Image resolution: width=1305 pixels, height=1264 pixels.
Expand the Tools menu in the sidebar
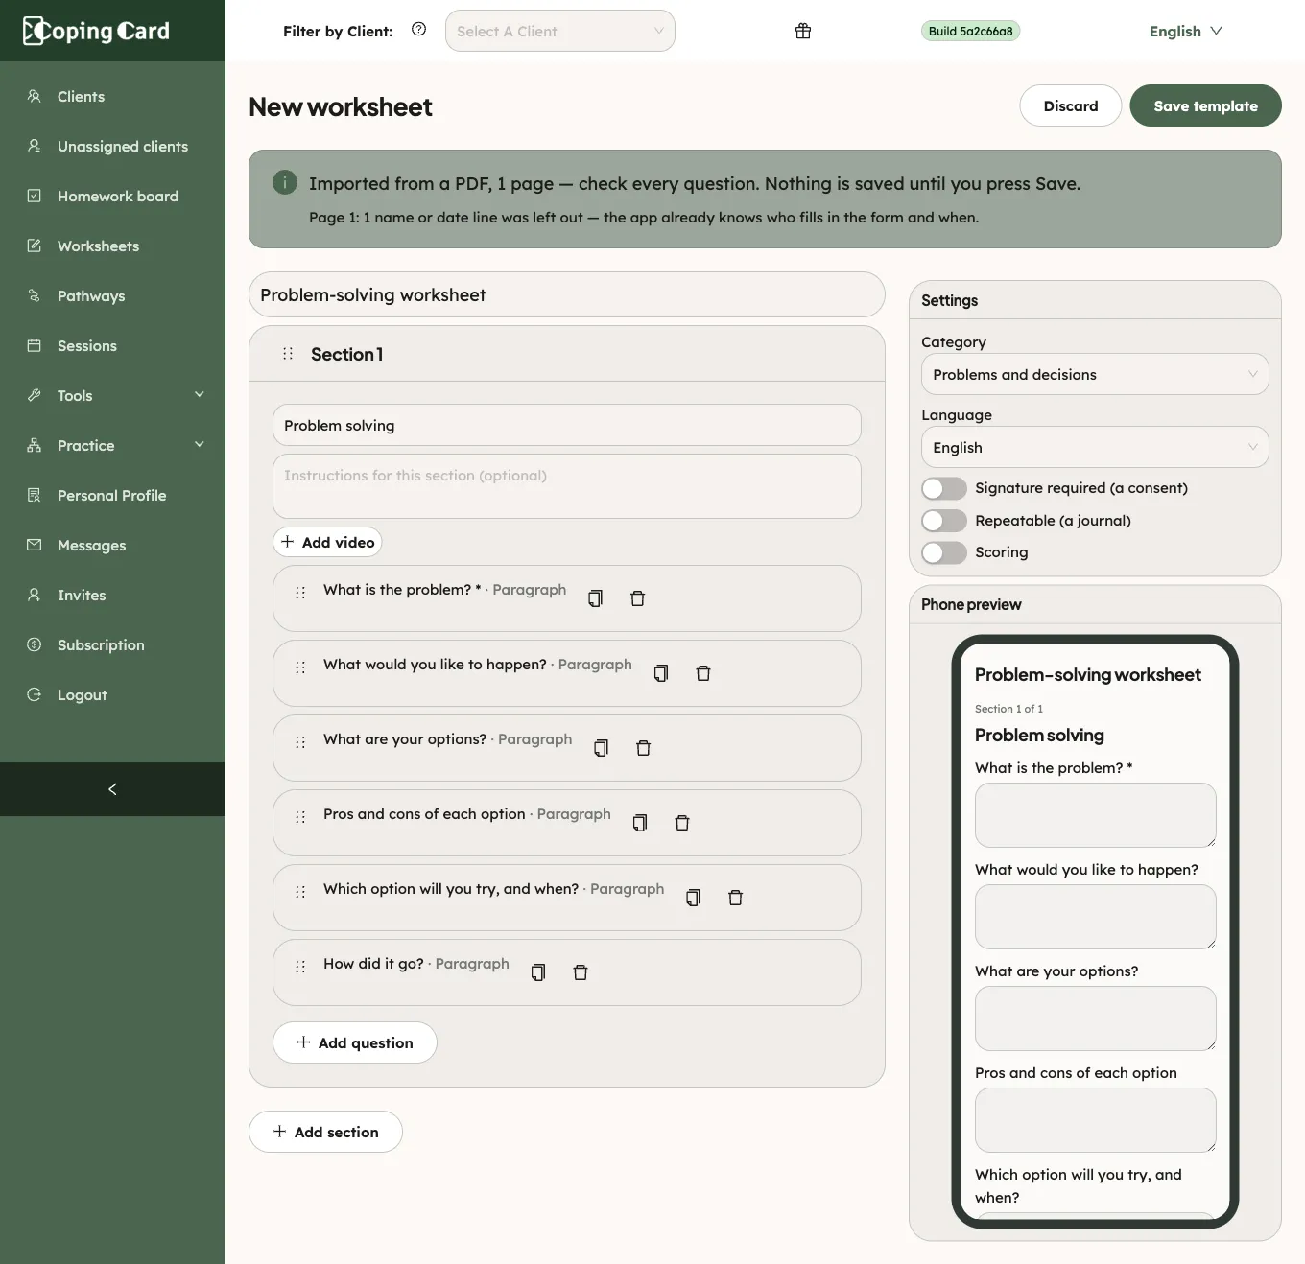coord(112,395)
